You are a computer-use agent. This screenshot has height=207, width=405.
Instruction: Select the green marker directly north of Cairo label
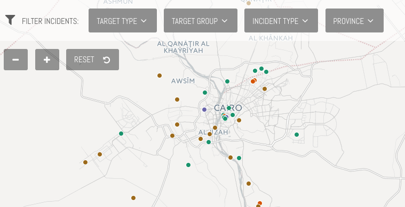click(227, 81)
